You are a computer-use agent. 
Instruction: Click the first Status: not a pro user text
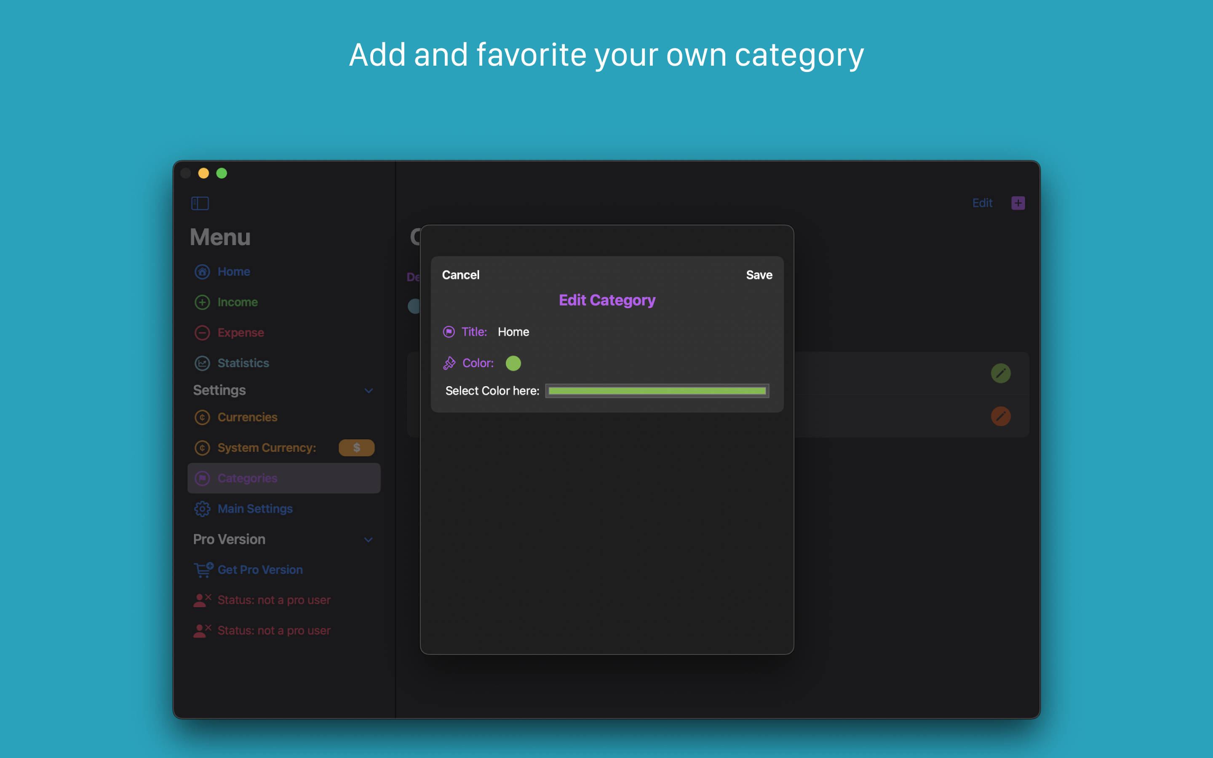tap(274, 600)
